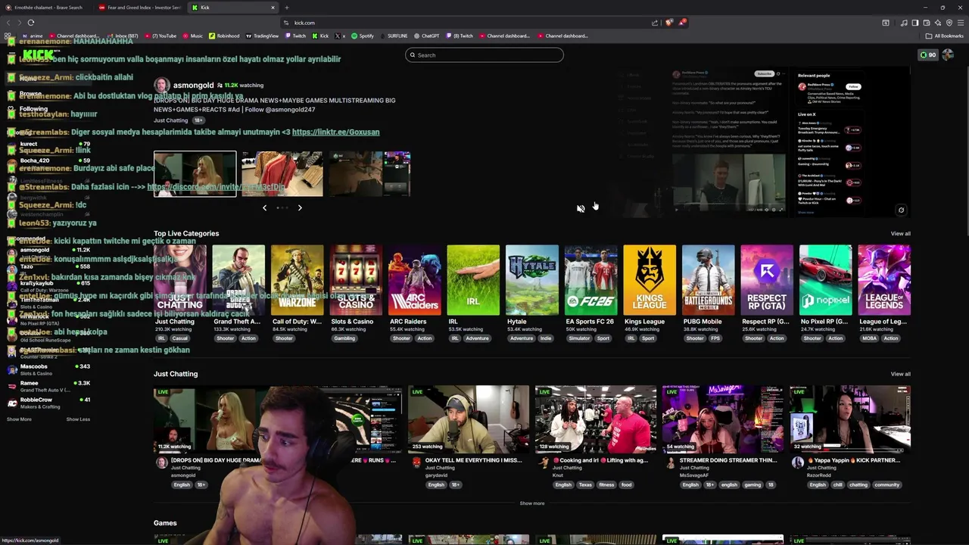Click the English tag under garydavid stream

(x=436, y=485)
